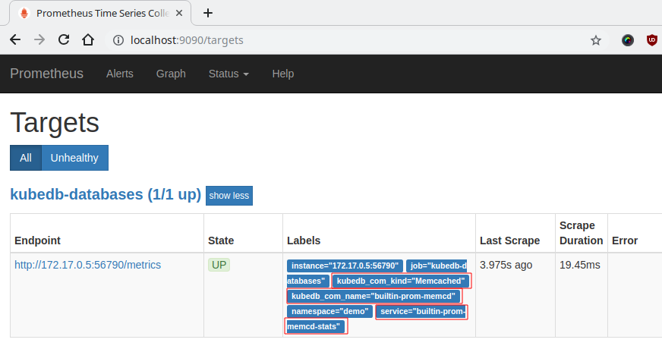Click the round color extension icon

[628, 40]
